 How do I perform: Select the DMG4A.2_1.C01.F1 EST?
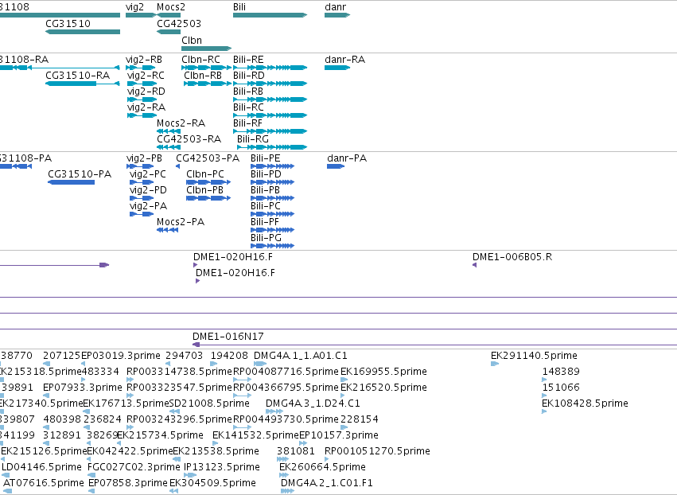click(287, 492)
